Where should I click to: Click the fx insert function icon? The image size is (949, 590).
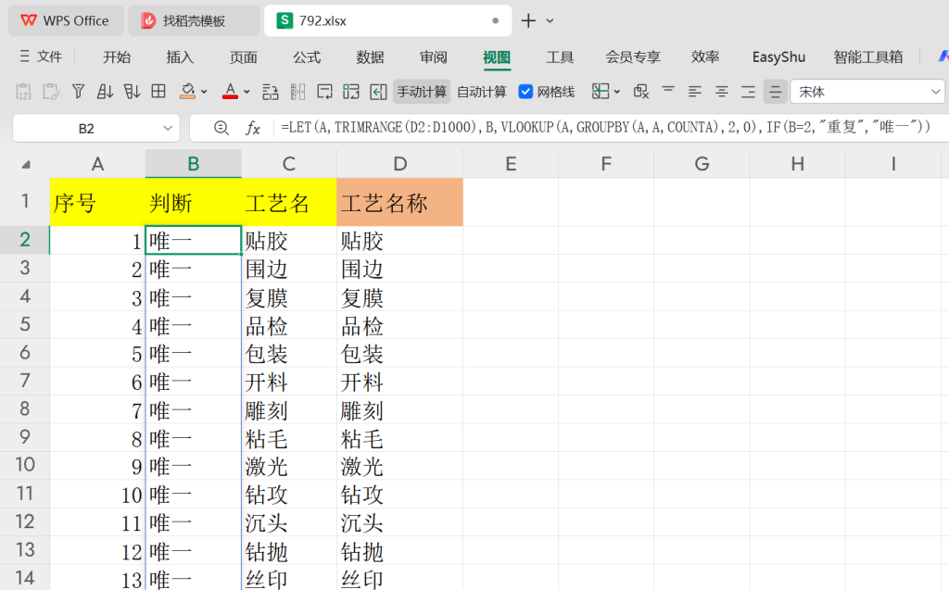pos(253,128)
